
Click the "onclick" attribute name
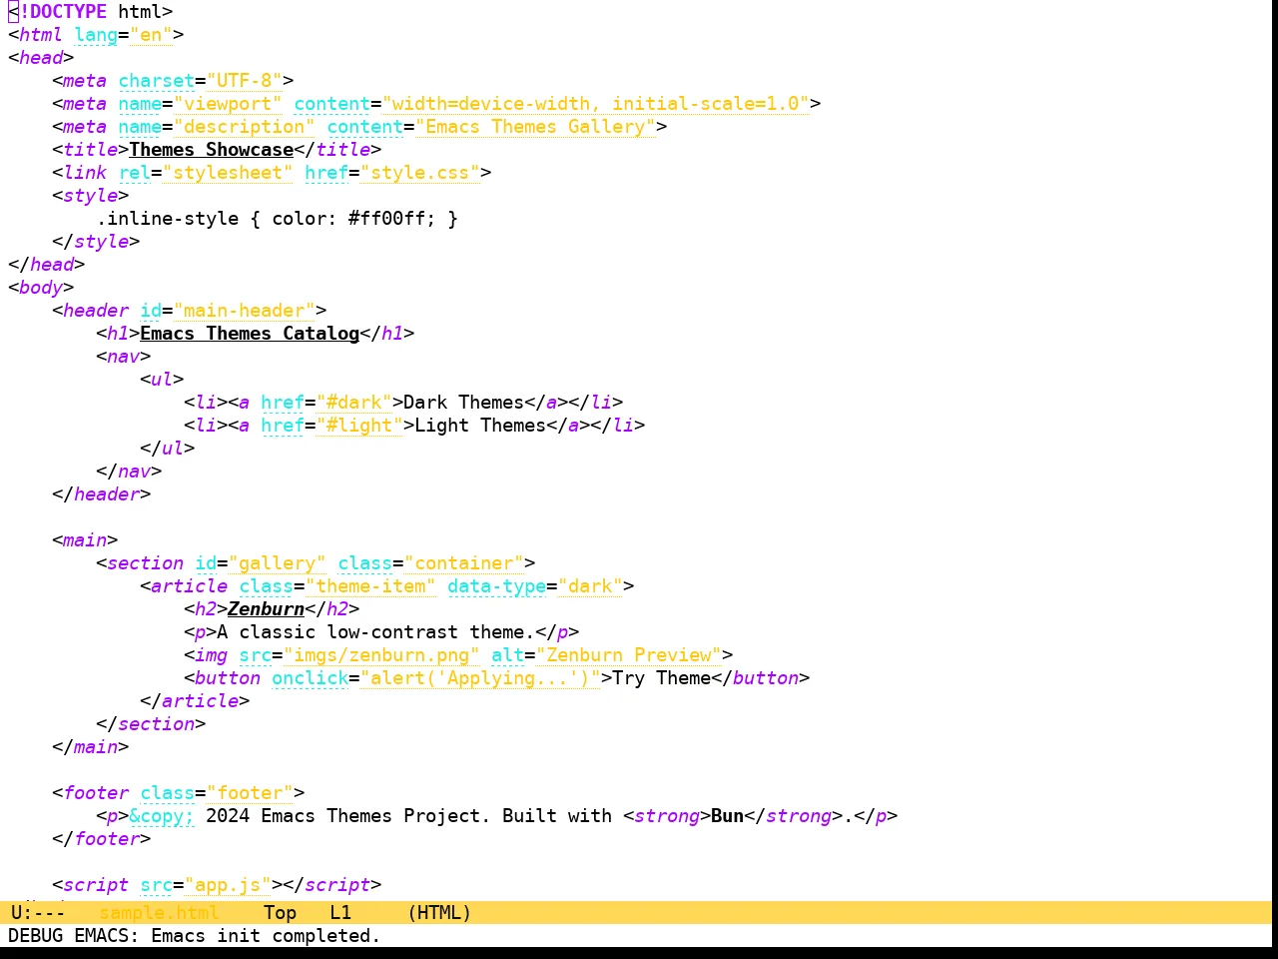click(311, 678)
